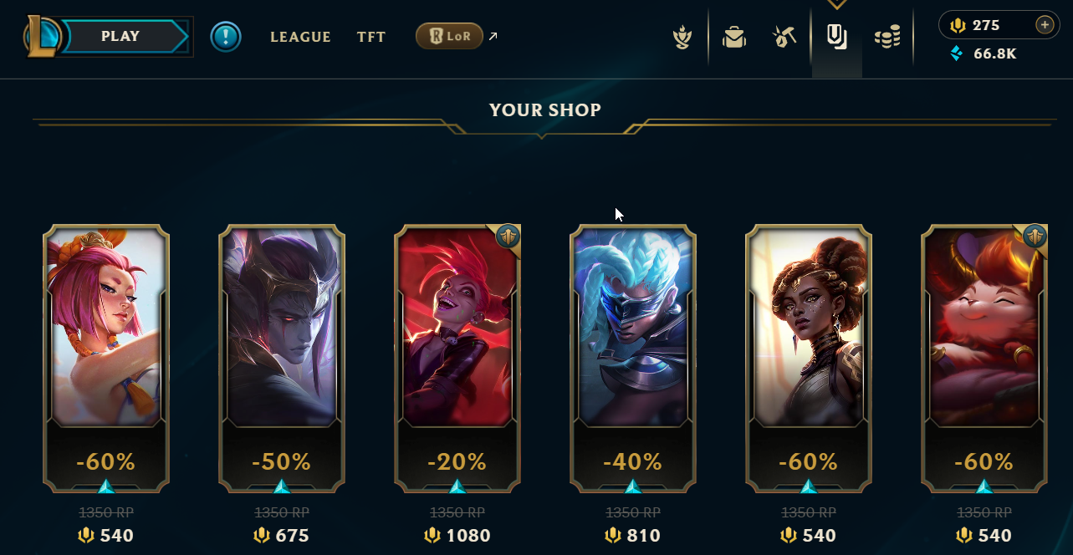Buy the skin priced at 675 RP
Image resolution: width=1073 pixels, height=555 pixels.
pos(282,535)
